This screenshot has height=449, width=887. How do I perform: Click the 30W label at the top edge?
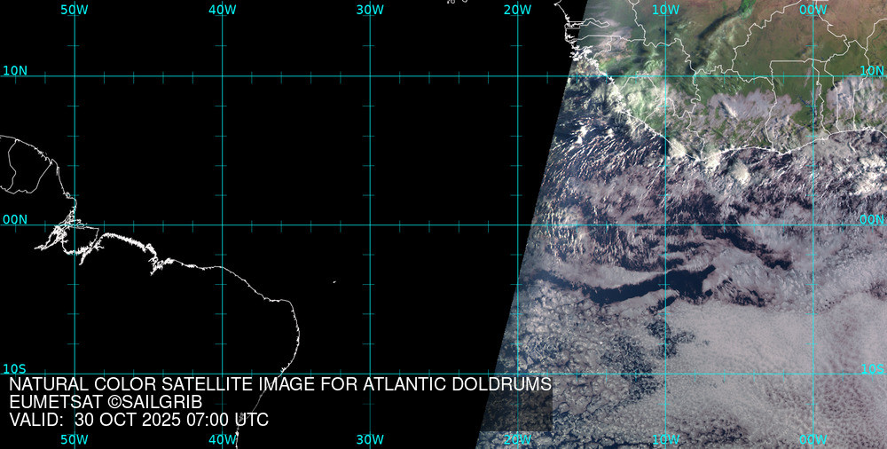(x=370, y=10)
